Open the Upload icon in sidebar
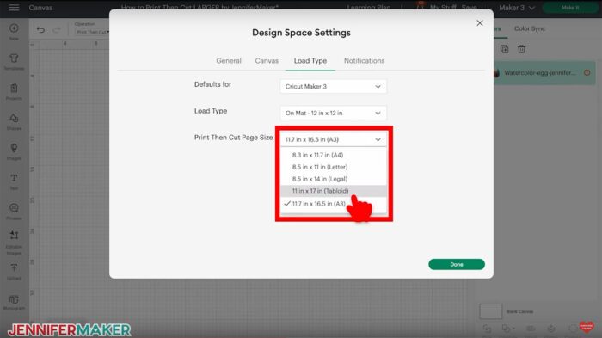The width and height of the screenshot is (602, 338). 14,268
